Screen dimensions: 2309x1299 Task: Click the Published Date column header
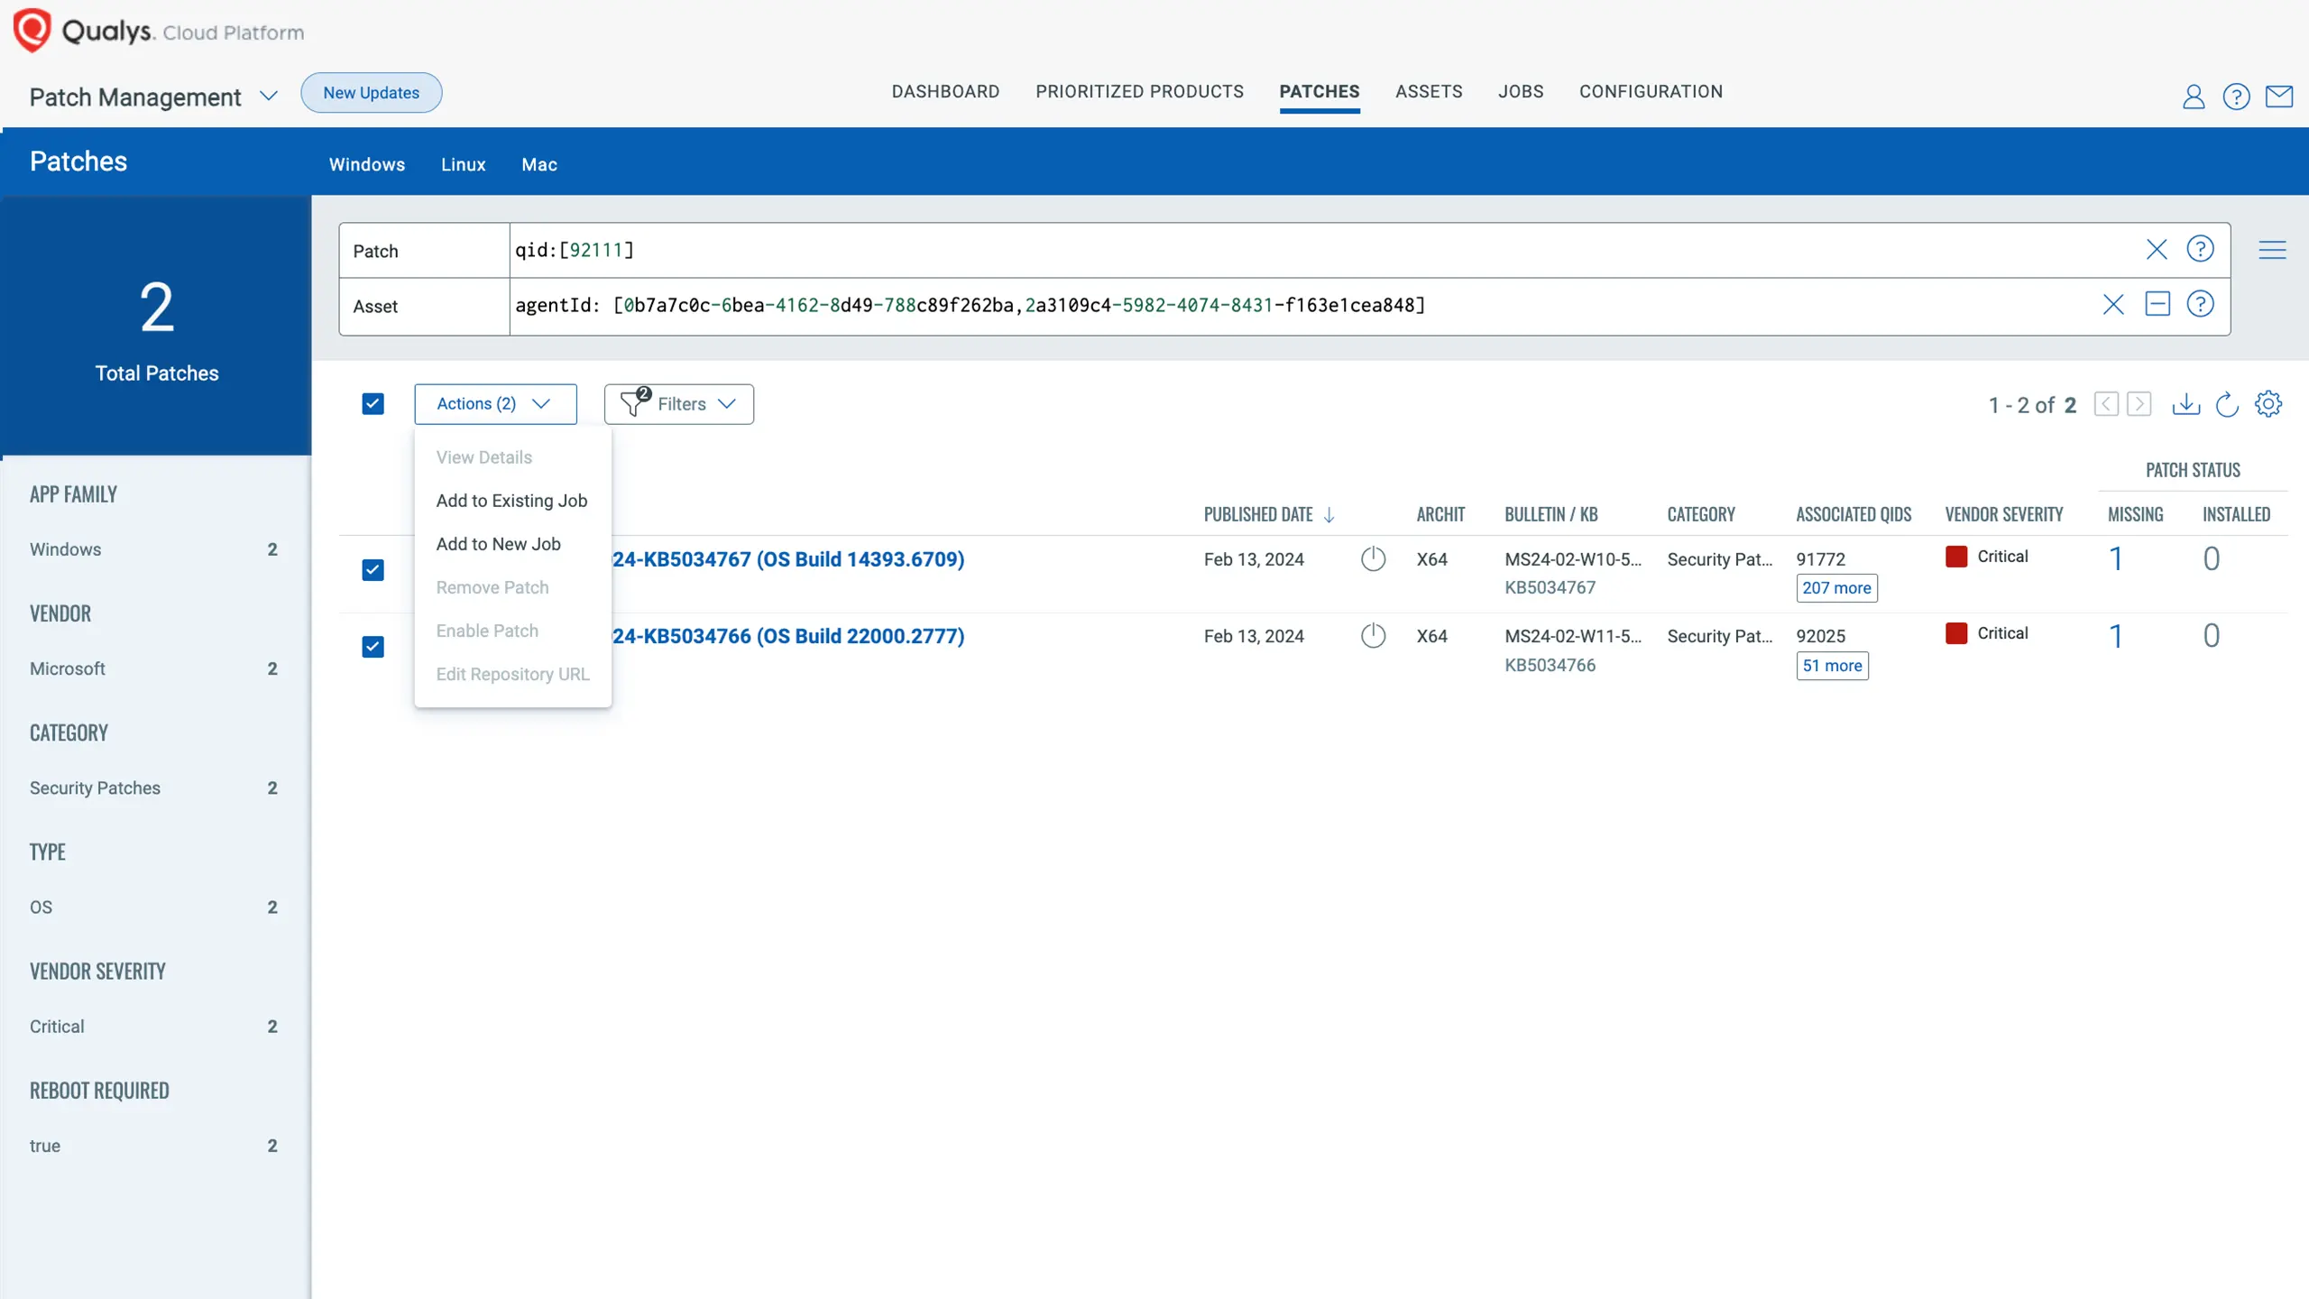pyautogui.click(x=1257, y=515)
